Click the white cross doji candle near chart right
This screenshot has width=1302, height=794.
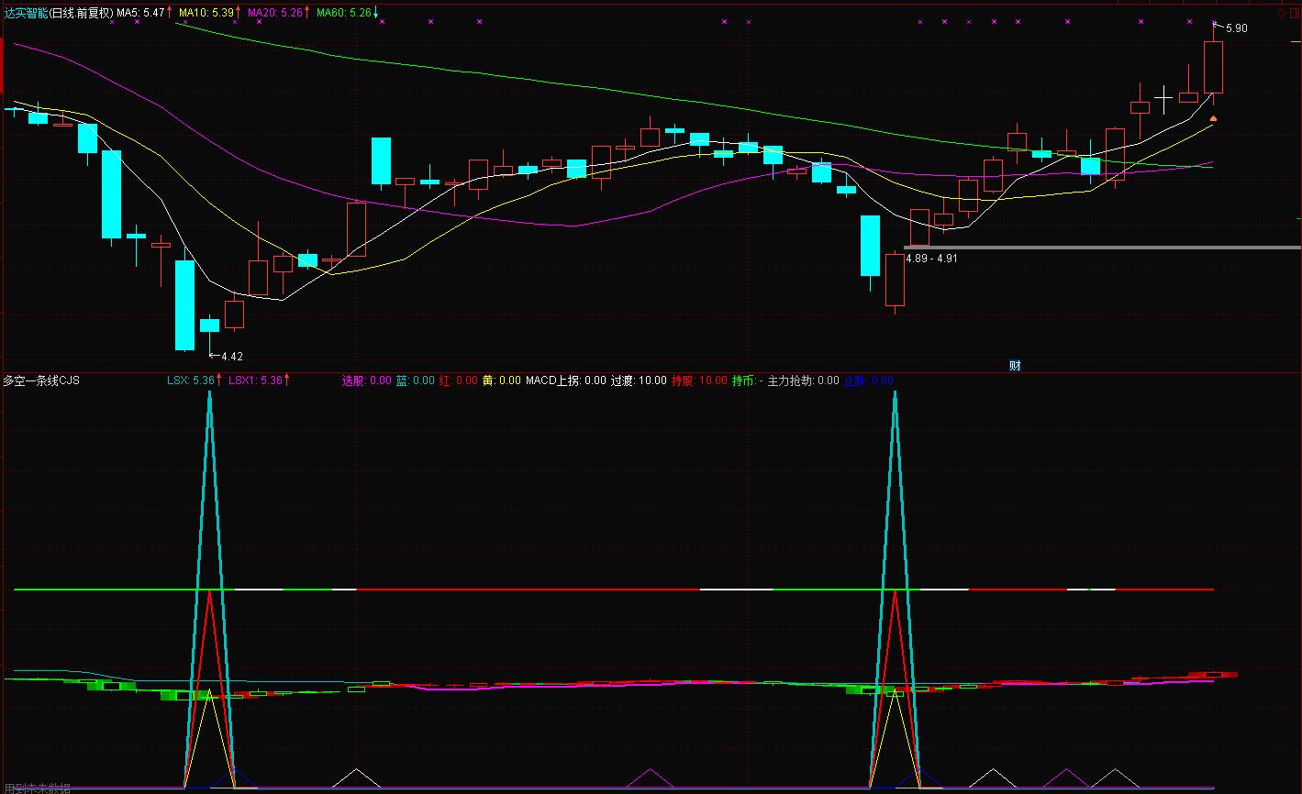click(x=1164, y=97)
